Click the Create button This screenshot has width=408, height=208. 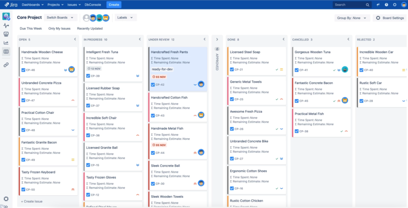114,5
